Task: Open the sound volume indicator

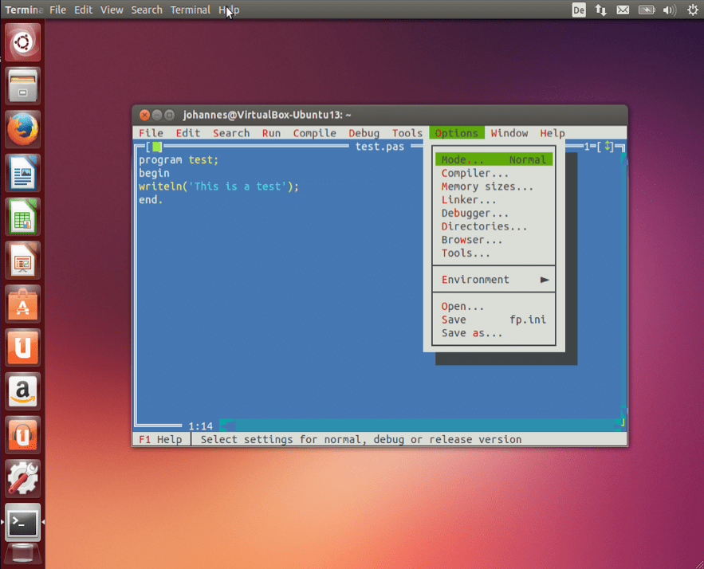Action: pos(670,10)
